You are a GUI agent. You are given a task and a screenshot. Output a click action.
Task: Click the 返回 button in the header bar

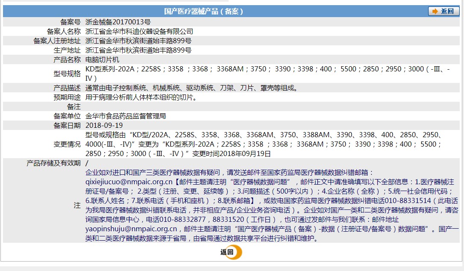point(443,11)
